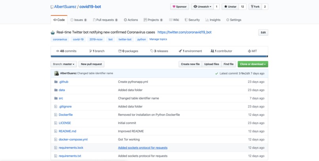Viewport: 319px width, 161px height.
Task: Fork the repository
Action: click(255, 6)
